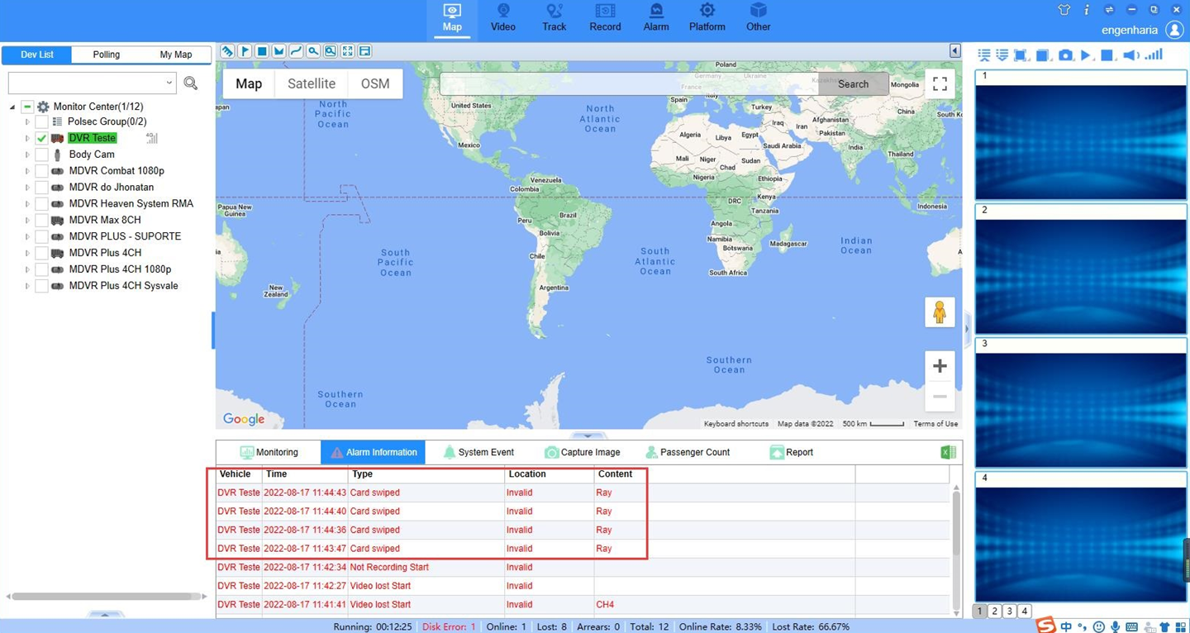
Task: Open the info icon in title bar
Action: click(x=1087, y=10)
